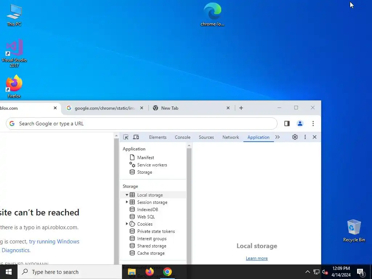372x279 pixels.
Task: Open DevTools settings gear
Action: [x=295, y=137]
